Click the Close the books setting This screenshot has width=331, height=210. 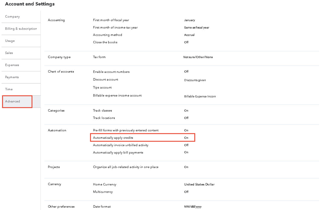click(105, 42)
